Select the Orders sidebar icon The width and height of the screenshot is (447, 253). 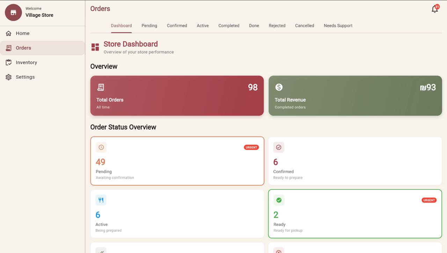coord(8,48)
